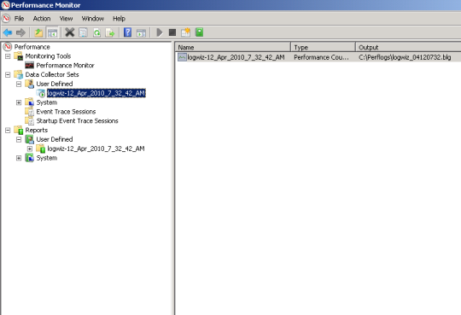
Task: Click the Performance Monitor title bar icon
Action: point(5,5)
